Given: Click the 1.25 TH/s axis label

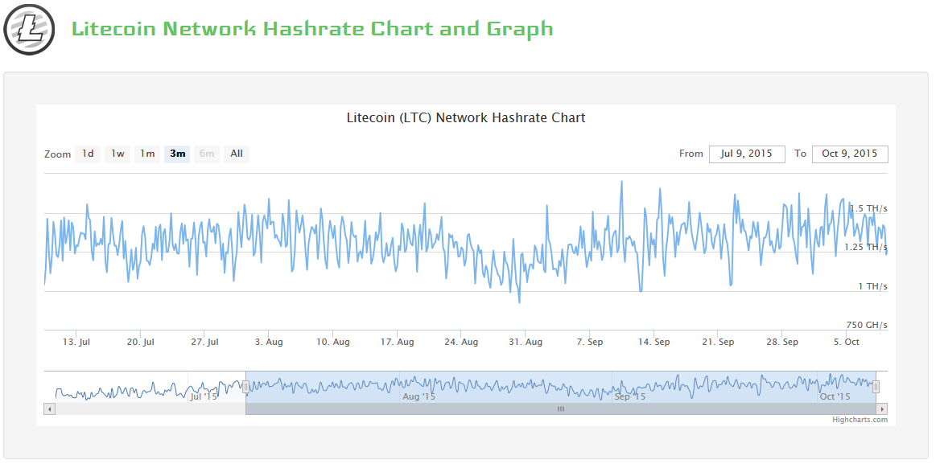Looking at the screenshot, I should (866, 247).
